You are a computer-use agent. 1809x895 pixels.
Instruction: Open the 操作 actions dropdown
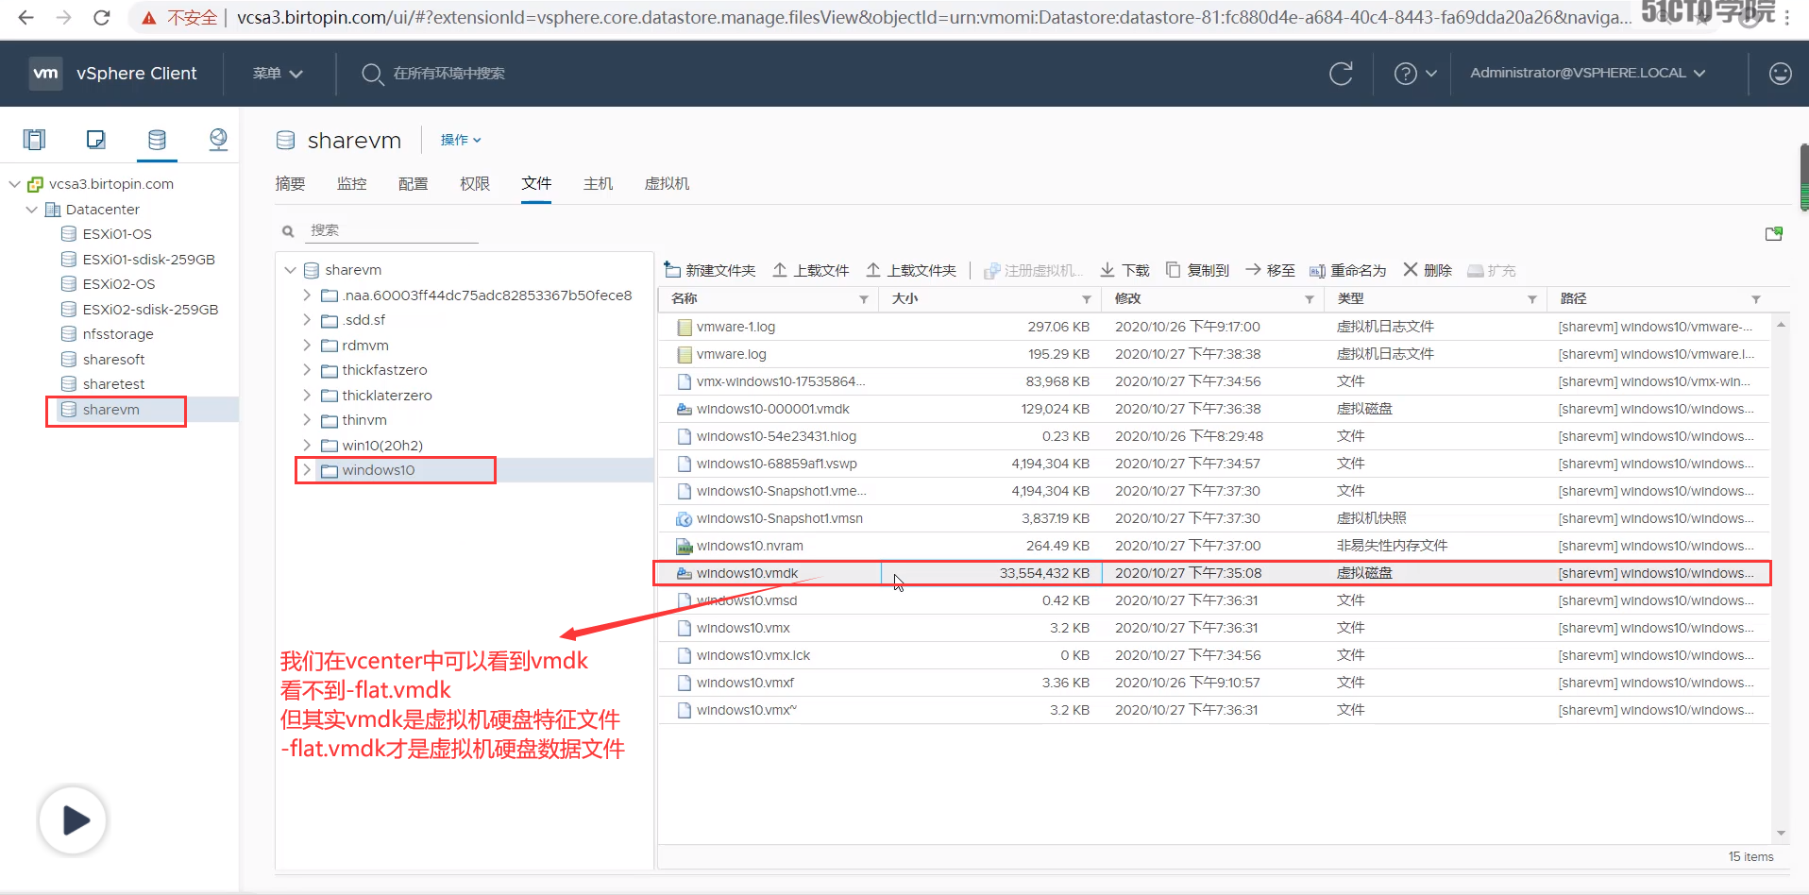tap(461, 140)
